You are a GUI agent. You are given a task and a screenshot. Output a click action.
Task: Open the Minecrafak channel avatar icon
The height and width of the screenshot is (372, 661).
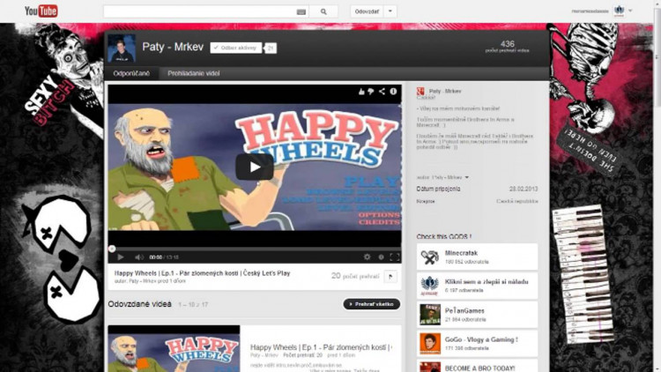430,257
